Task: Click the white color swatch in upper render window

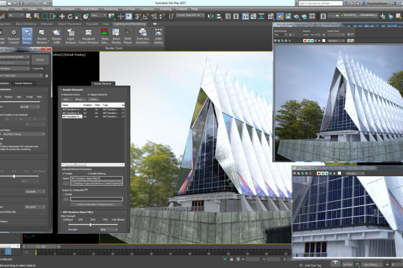Action: coord(324,41)
